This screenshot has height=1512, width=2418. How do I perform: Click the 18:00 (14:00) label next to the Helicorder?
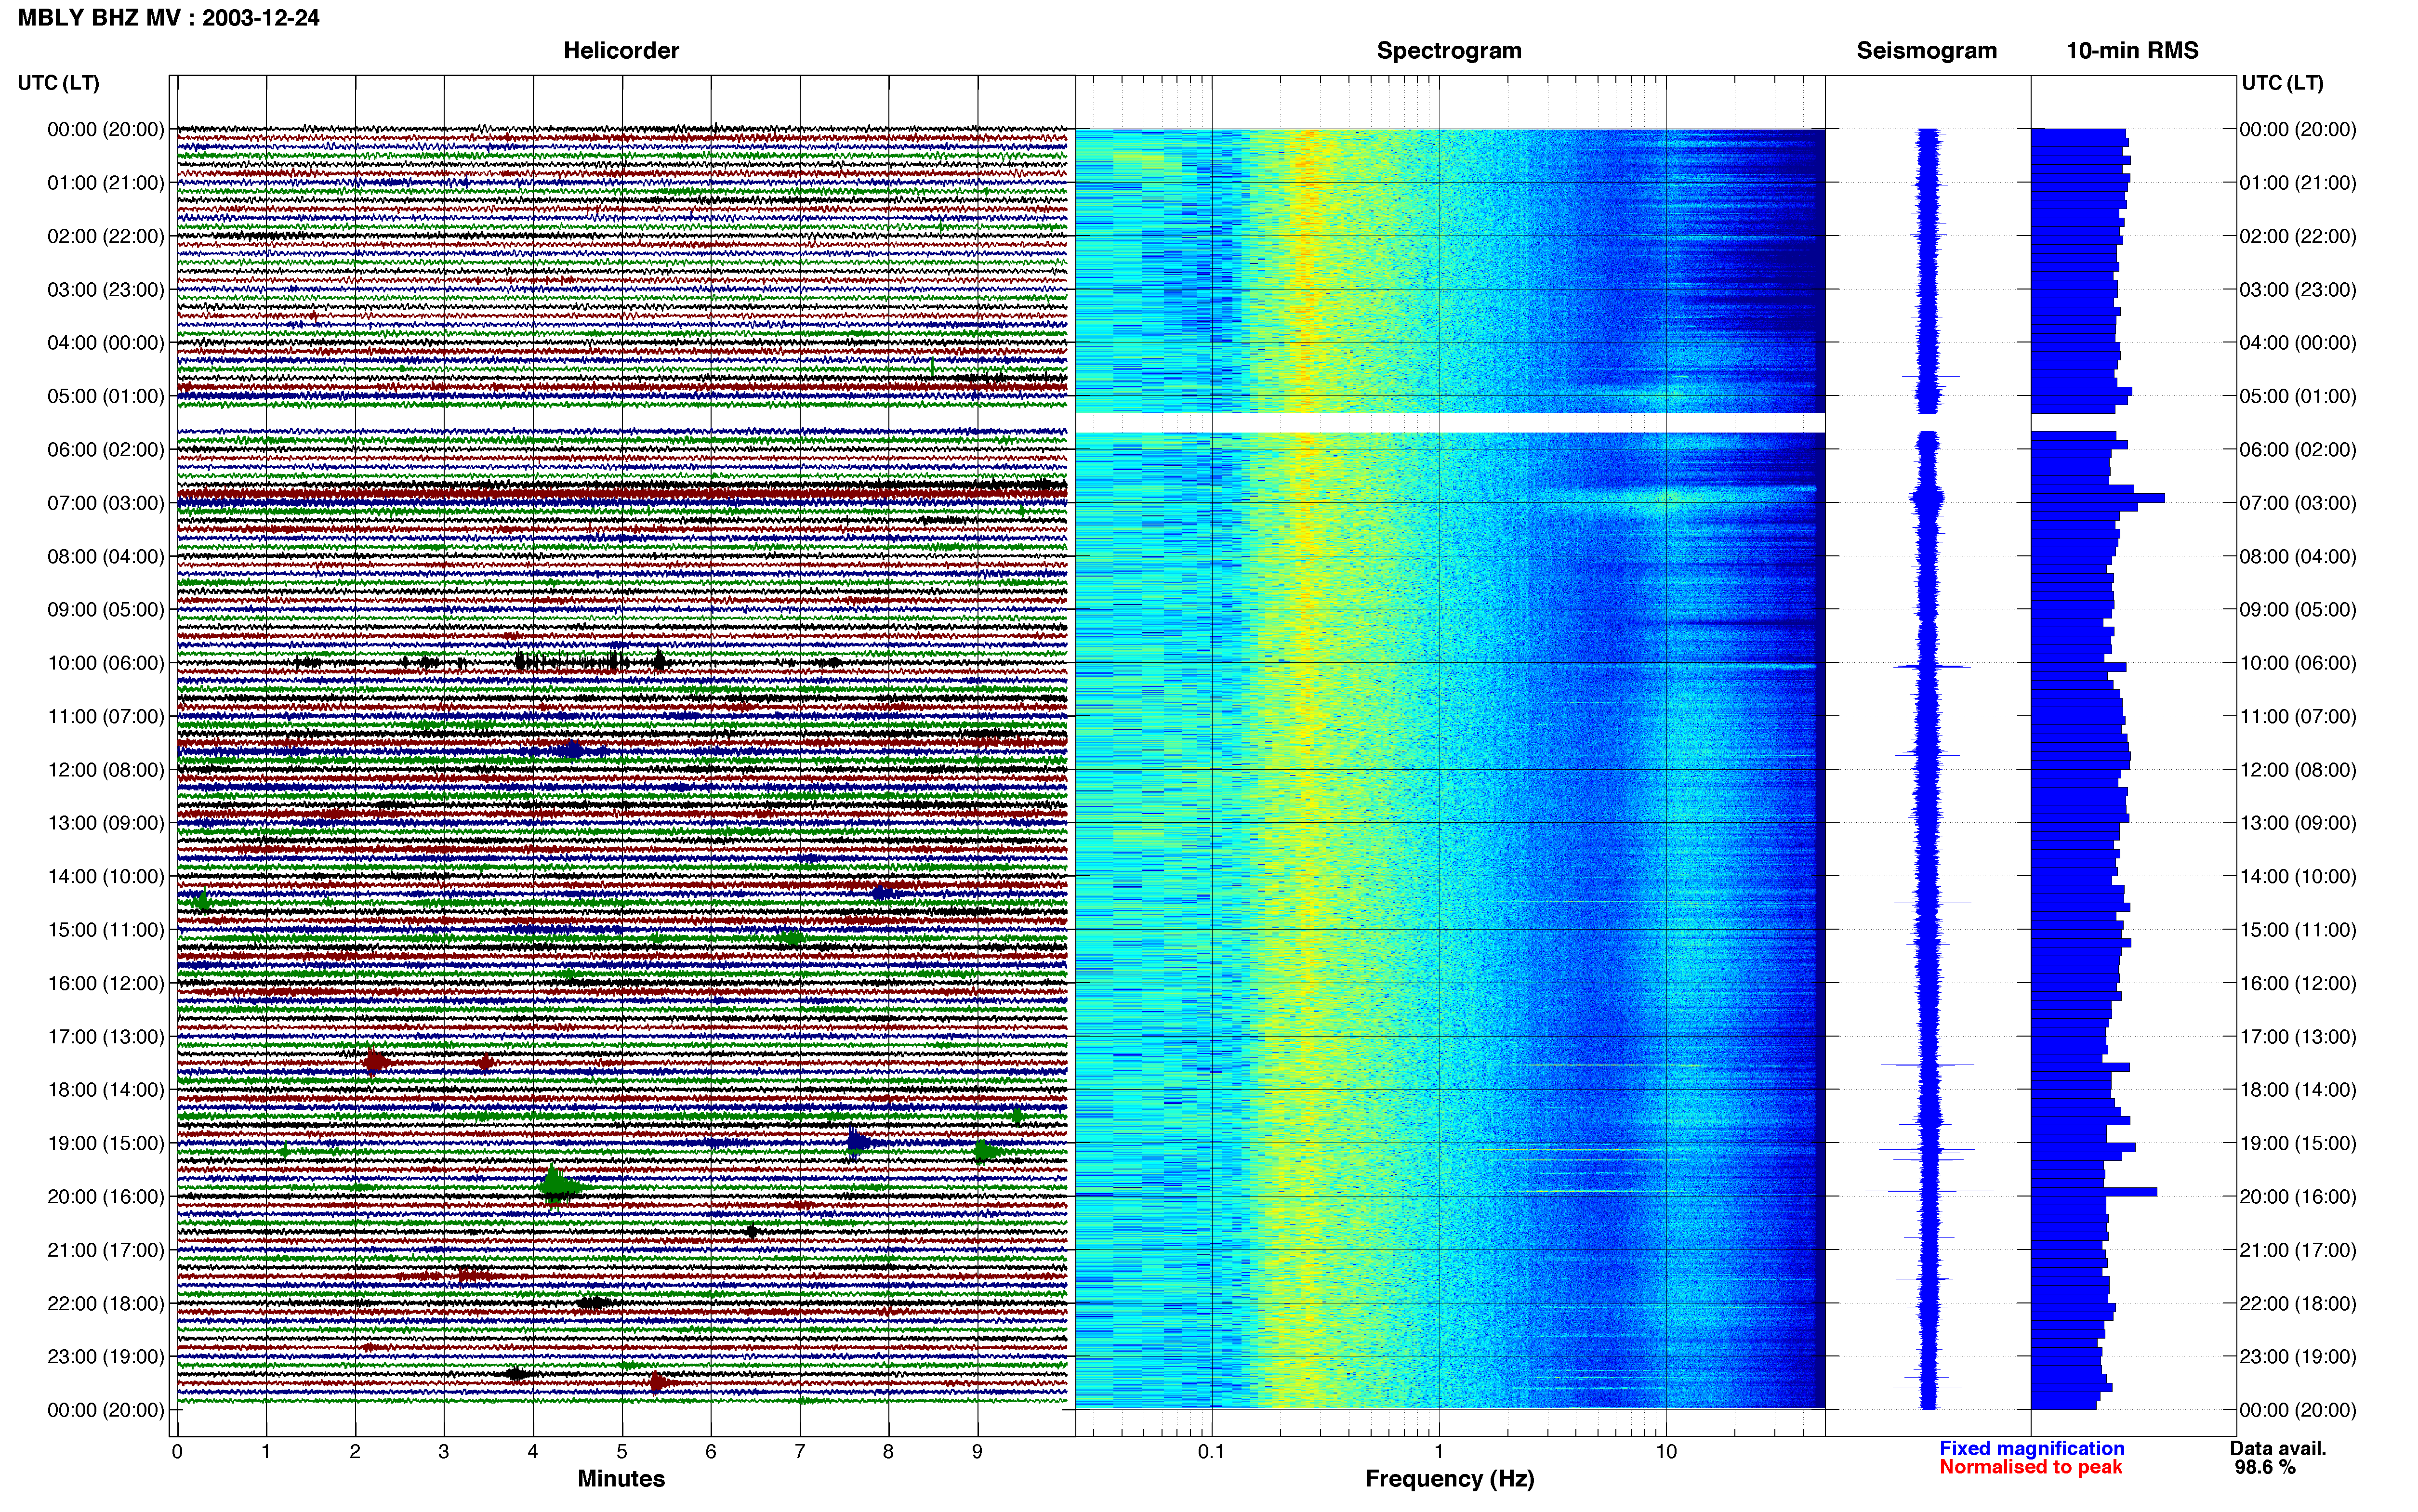tap(106, 1090)
